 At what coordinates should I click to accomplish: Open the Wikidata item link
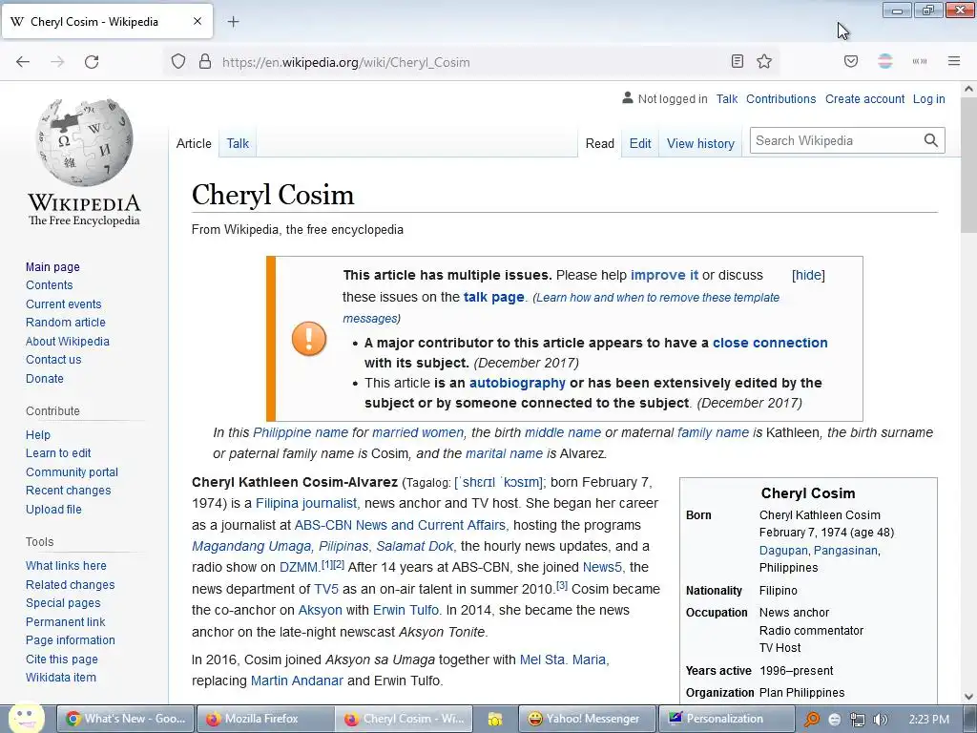(60, 677)
